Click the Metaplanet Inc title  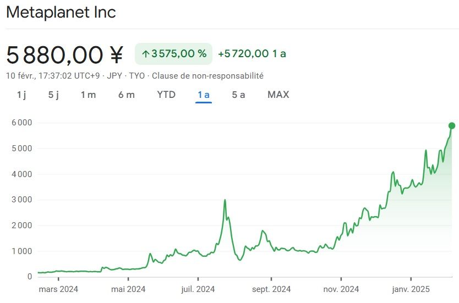point(61,12)
